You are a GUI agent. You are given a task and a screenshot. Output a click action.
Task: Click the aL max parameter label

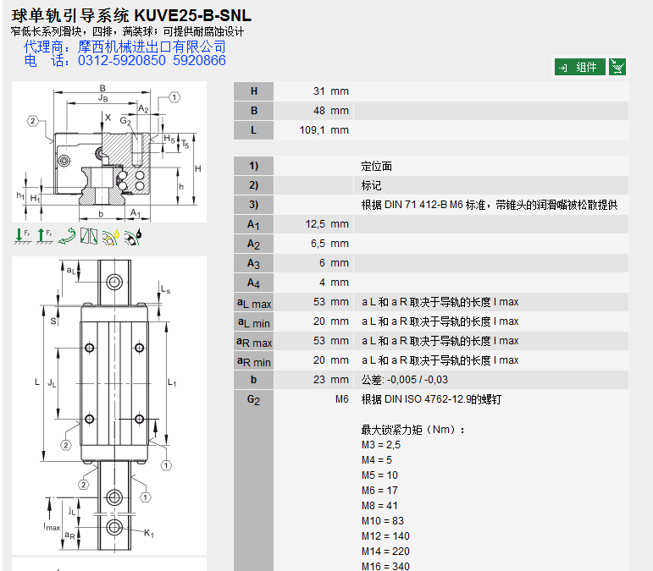[253, 302]
